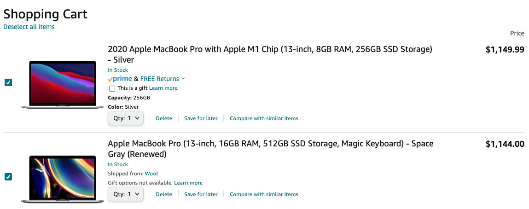Open the Silver MacBook Pro product image

coord(63,85)
